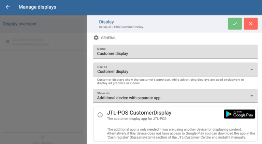Click the 'External Advertising display' subtitle
This screenshot has height=144, width=262.
(31, 44)
